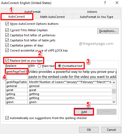The height and width of the screenshot is (134, 122).
Task: Select the gerat entry in the list
Action: tap(59, 90)
